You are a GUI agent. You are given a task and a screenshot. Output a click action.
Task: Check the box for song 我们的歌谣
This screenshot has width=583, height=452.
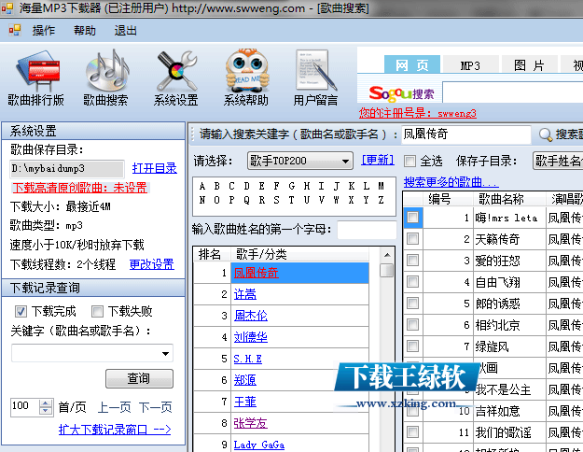412,432
